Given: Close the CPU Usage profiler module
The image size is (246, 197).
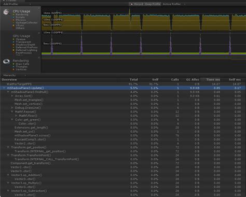Looking at the screenshot, I should pos(39,8).
